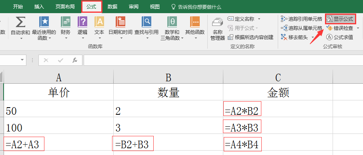The width and height of the screenshot is (363, 155).
Task: Expand the Remove Arrows dropdown arrow
Action: coord(312,37)
